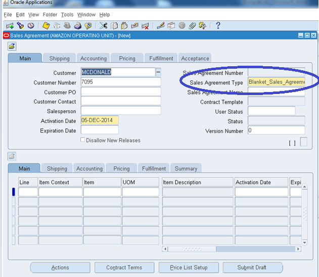
Task: Switch to header Shipping tab
Action: [60, 58]
